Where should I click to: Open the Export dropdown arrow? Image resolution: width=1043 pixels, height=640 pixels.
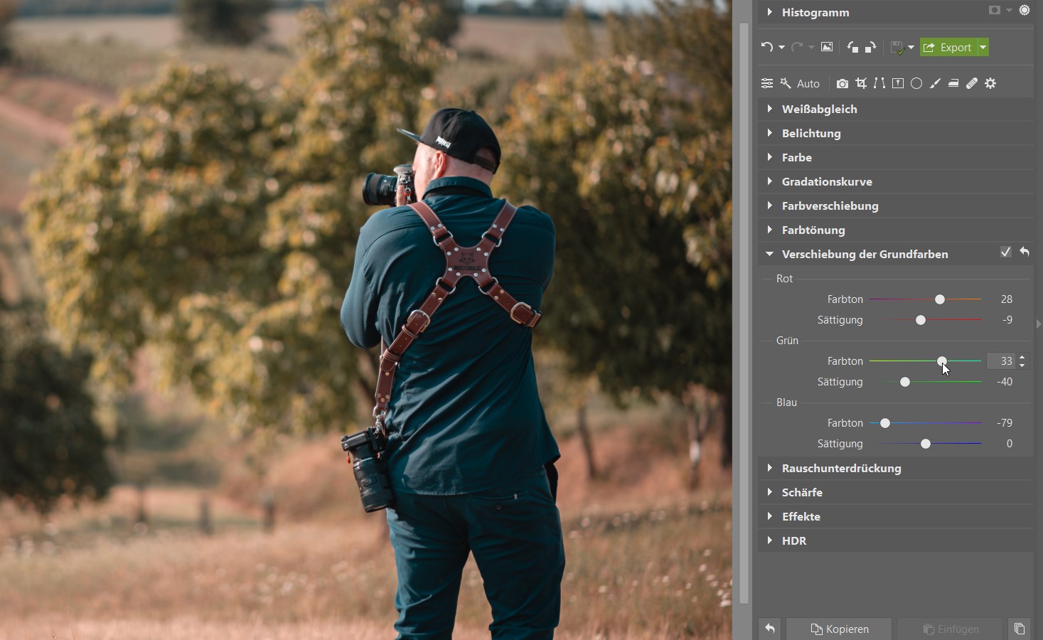983,47
